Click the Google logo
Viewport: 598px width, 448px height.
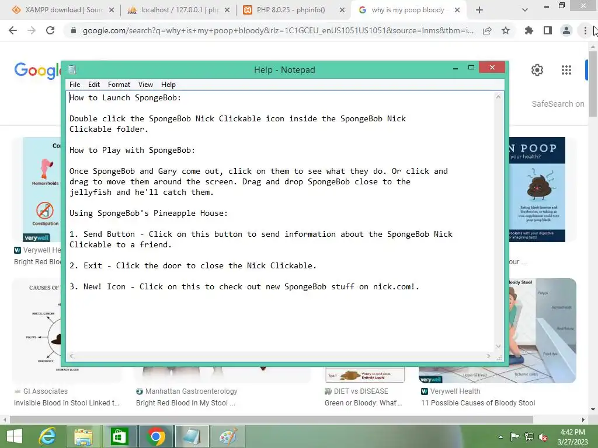pyautogui.click(x=37, y=71)
